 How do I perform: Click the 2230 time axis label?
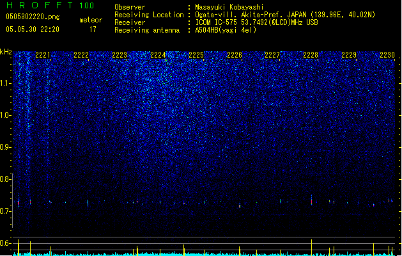coord(387,55)
